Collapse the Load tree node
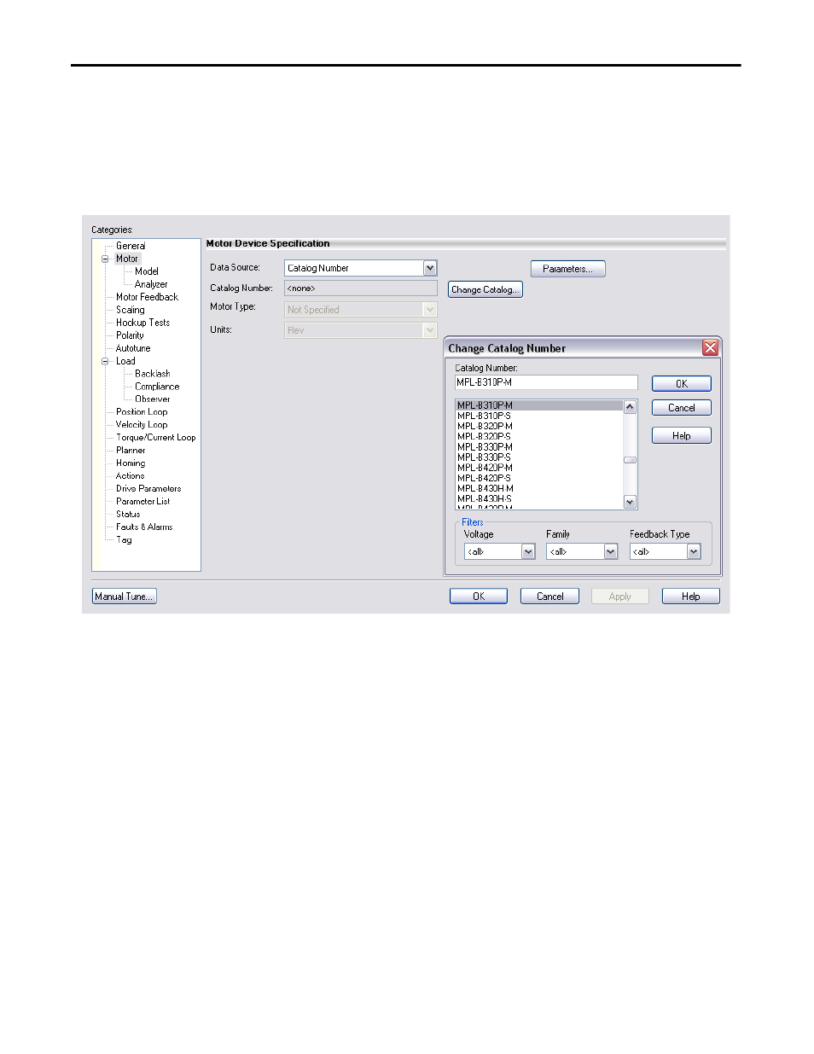Viewport: 814px width, 1054px height. 105,361
